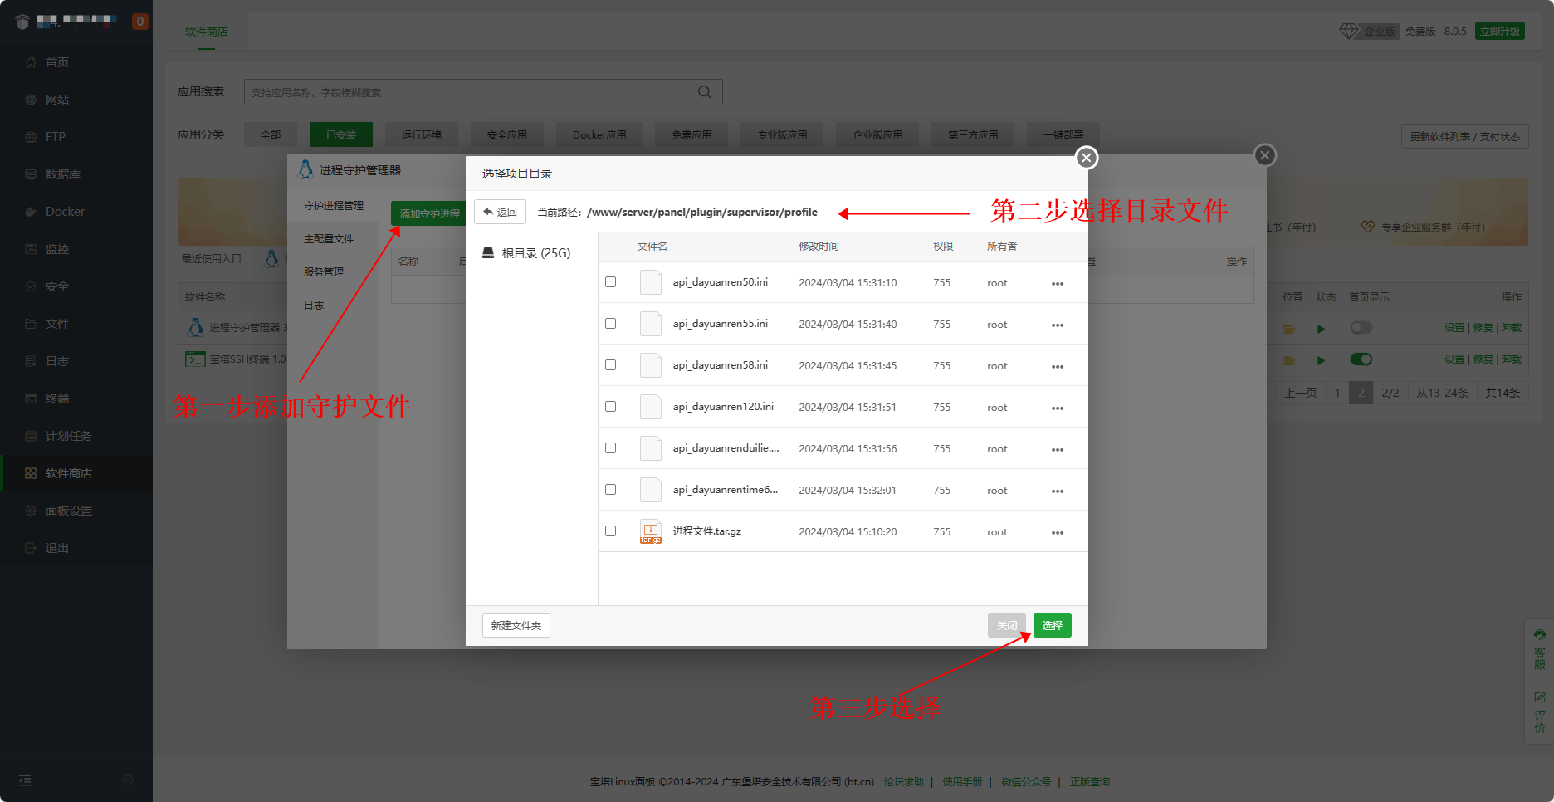Select the 根目录 (25G) disk item
This screenshot has width=1554, height=802.
[x=527, y=253]
